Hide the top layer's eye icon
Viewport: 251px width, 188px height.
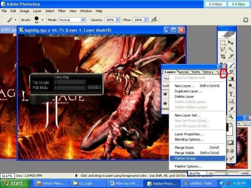point(165,94)
